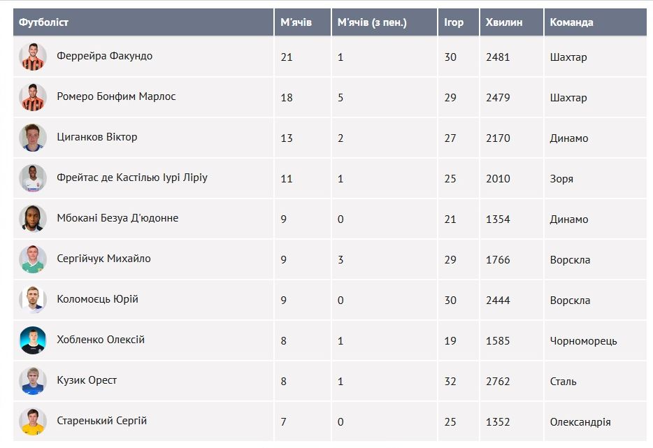Sort table by Футболіст column header

pyautogui.click(x=44, y=22)
